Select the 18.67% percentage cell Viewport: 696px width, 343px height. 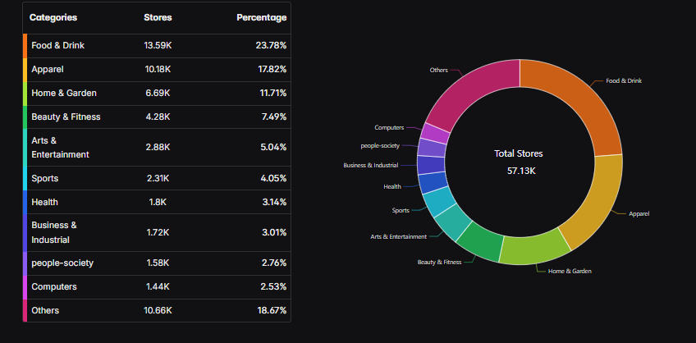click(270, 310)
